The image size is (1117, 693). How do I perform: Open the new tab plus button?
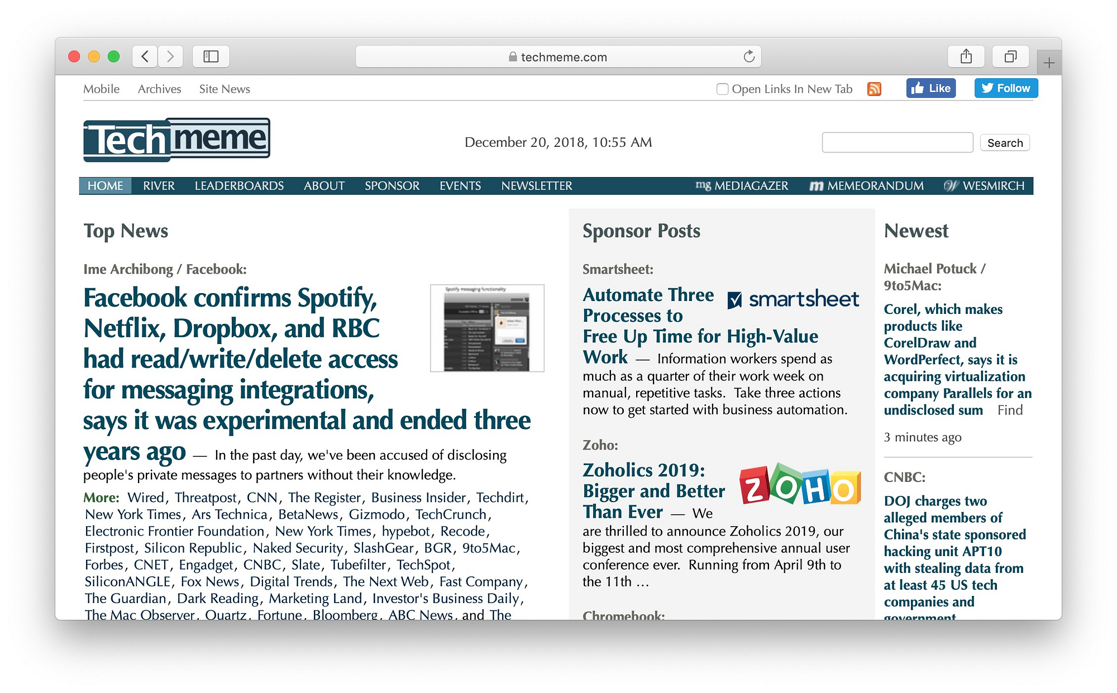1049,61
